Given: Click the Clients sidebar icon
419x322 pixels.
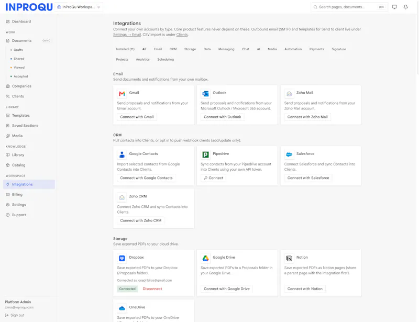Looking at the screenshot, I should pyautogui.click(x=8, y=96).
